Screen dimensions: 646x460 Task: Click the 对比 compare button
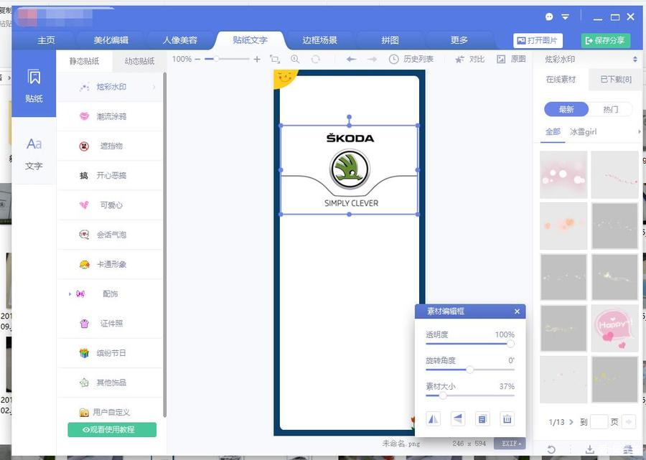tap(470, 60)
